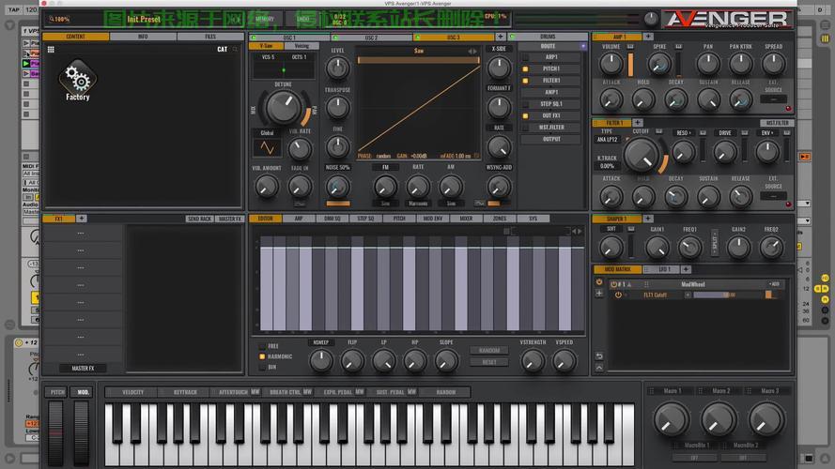Open the Voicing tab

302,46
